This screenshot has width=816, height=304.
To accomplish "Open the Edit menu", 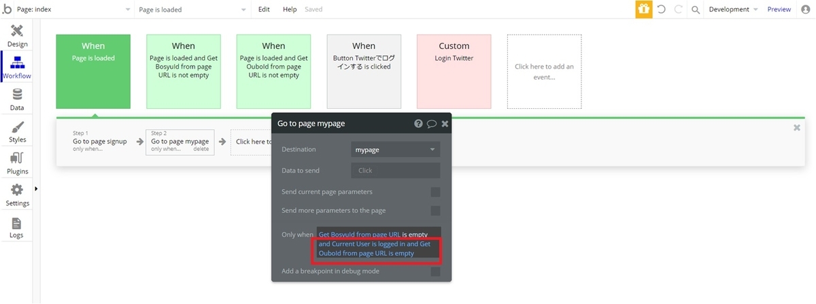I will pyautogui.click(x=264, y=10).
